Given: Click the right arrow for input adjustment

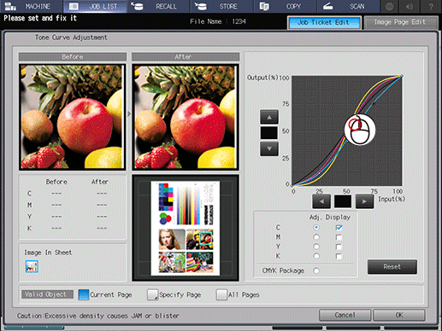Looking at the screenshot, I should (364, 201).
